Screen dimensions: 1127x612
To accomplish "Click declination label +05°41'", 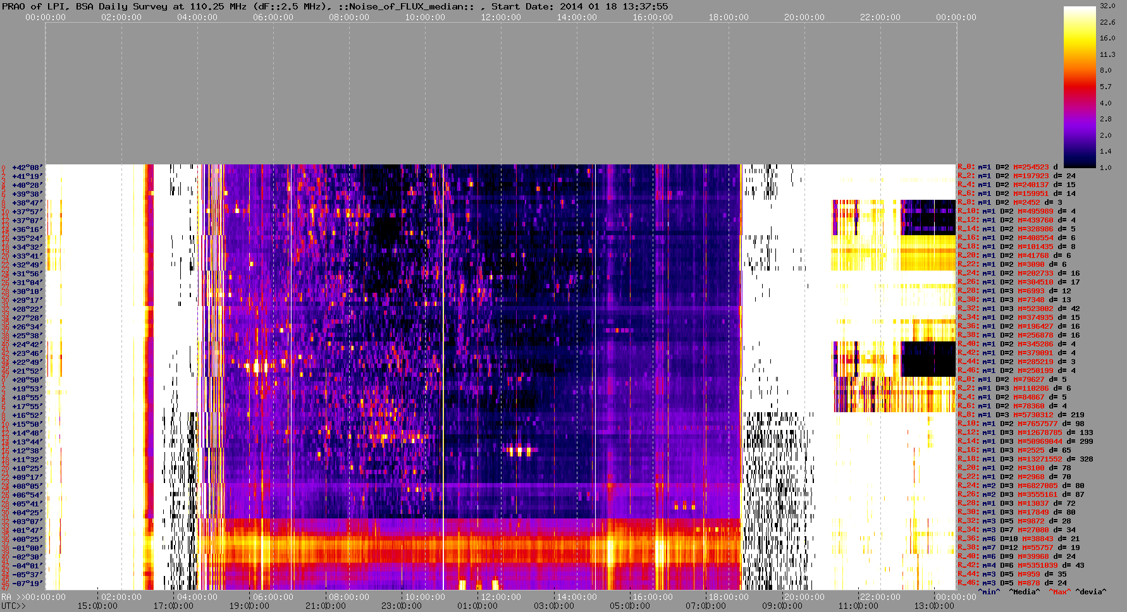I will click(x=27, y=504).
